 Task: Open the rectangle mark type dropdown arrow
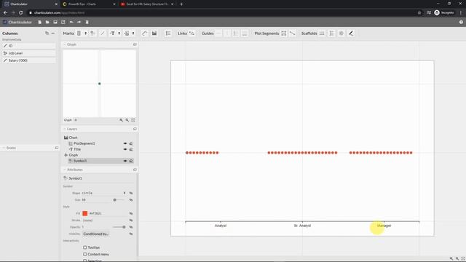86,33
